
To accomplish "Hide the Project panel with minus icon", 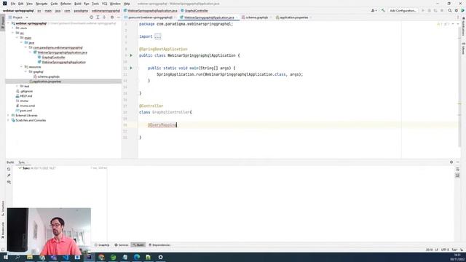I will click(x=118, y=17).
